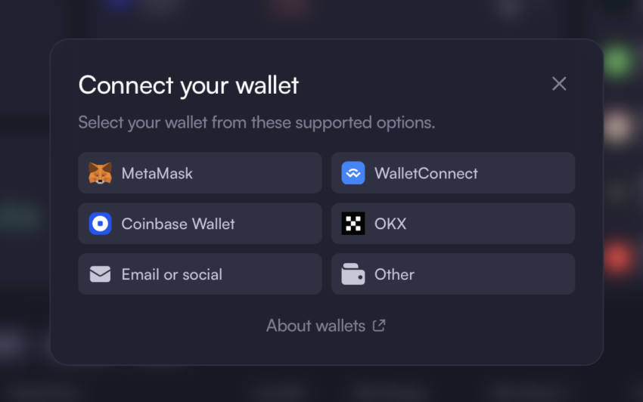
Task: Click the envelope icon for email login
Action: pos(100,274)
